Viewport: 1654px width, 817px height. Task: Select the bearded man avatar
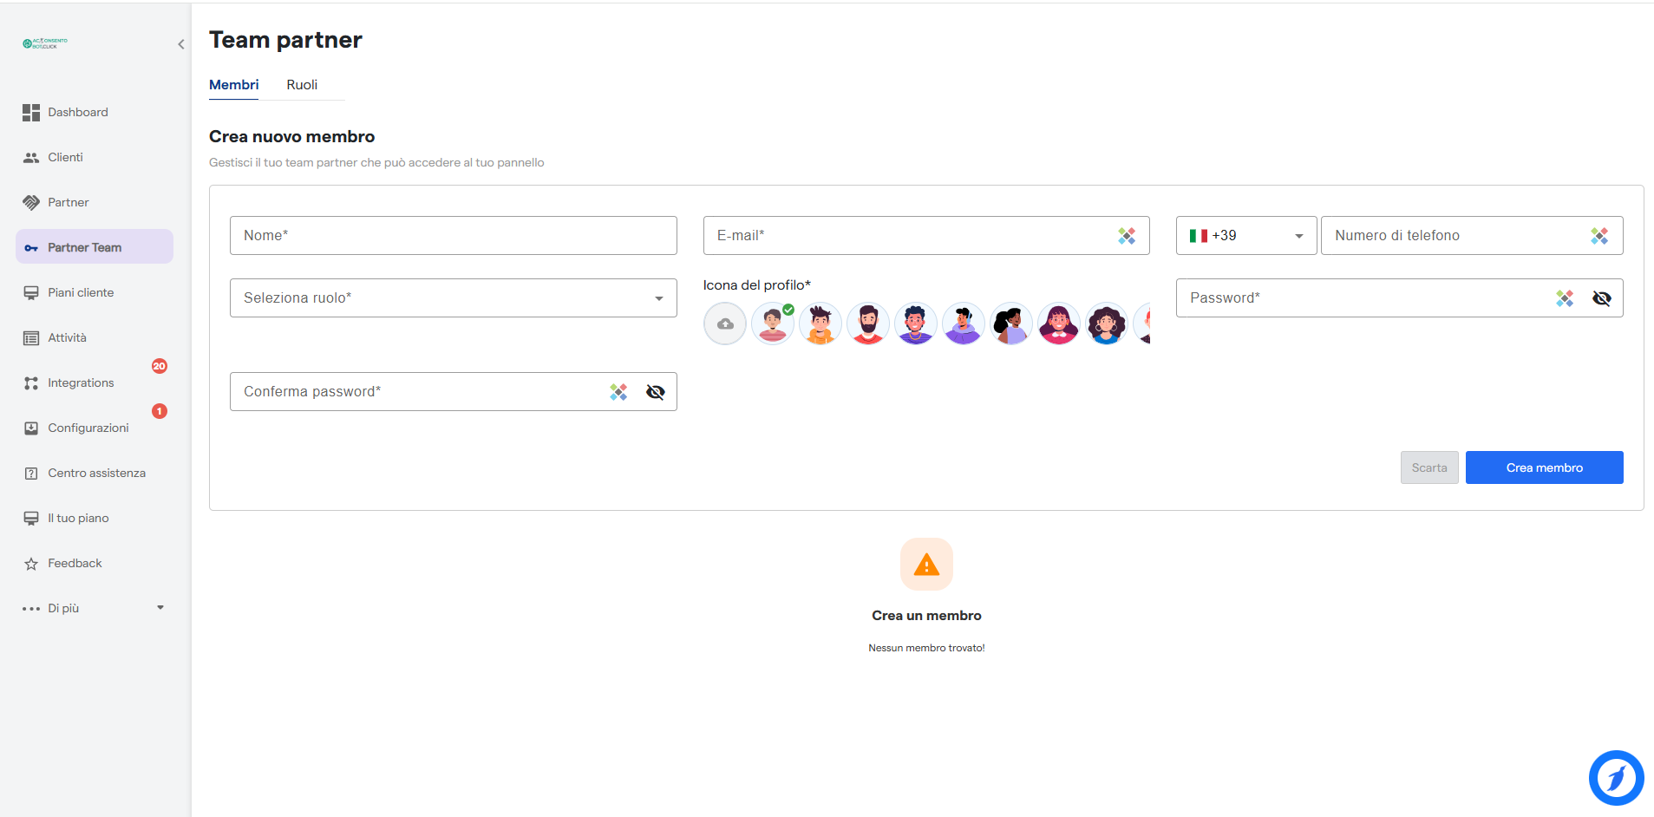coord(867,324)
